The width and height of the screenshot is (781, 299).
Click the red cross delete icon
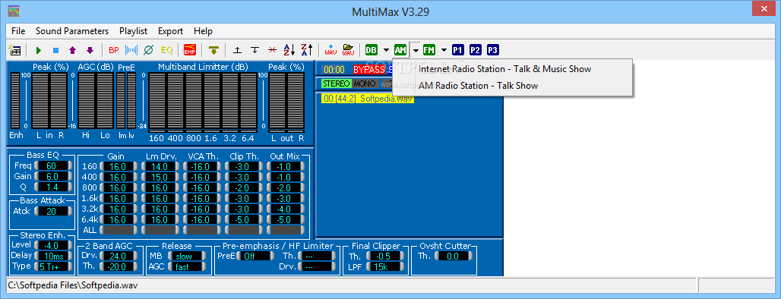pos(272,50)
